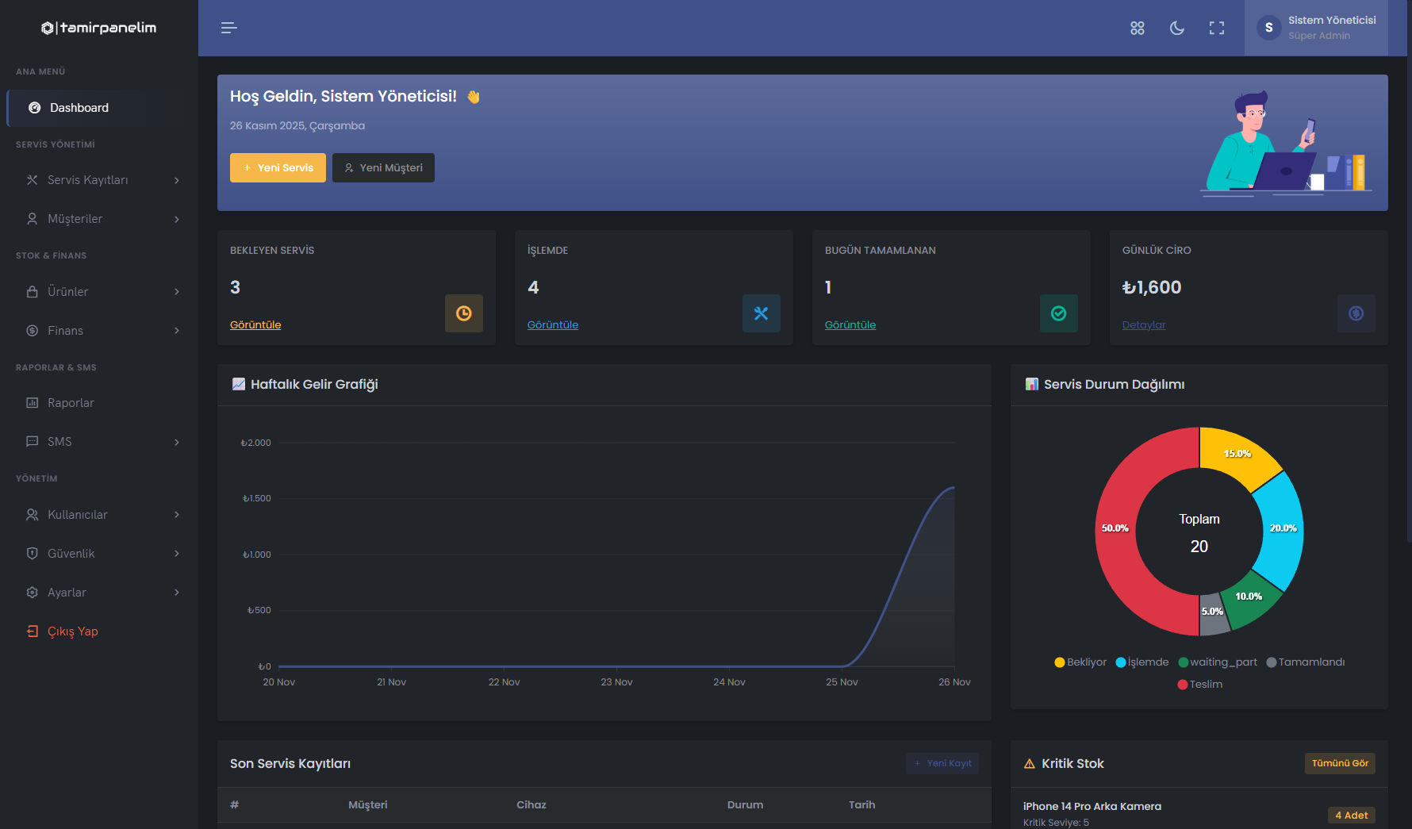Click the clock icon on Bekleyen Servis card

point(463,313)
